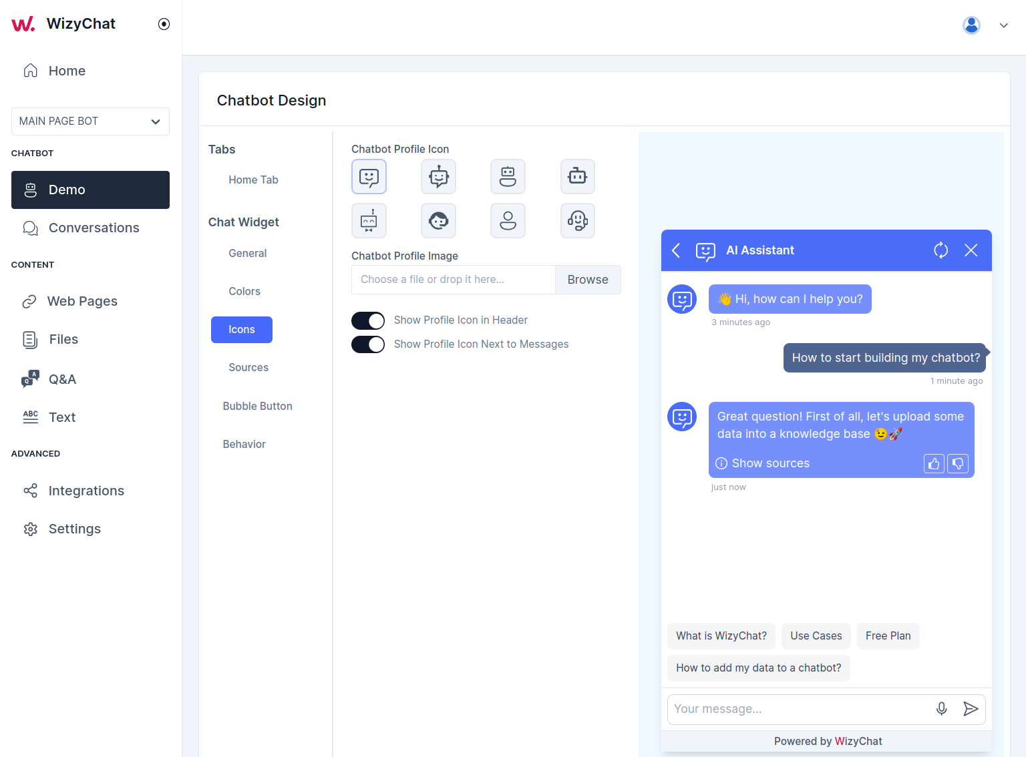1026x757 pixels.
Task: Click the Free Plan suggestion chip
Action: point(888,636)
